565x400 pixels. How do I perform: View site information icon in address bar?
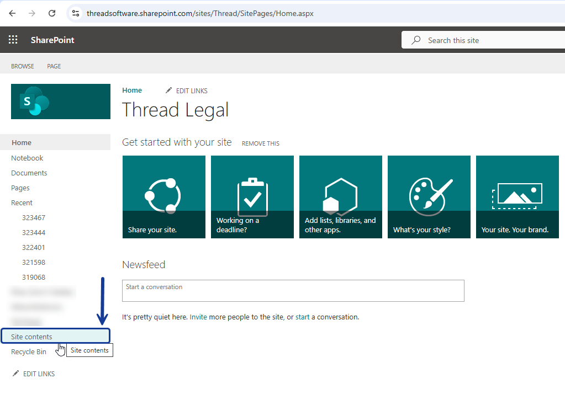click(76, 13)
